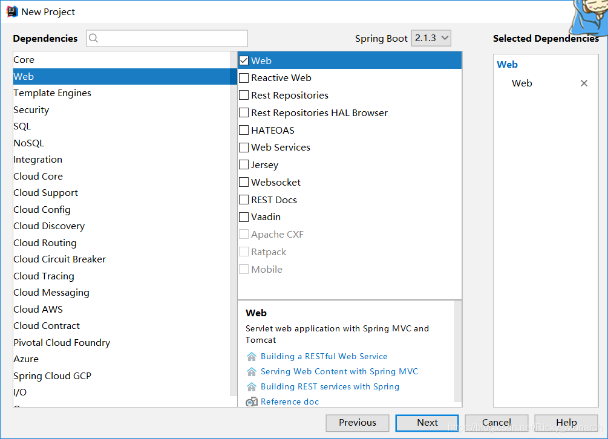Viewport: 608px width, 439px height.
Task: Remove Web from Selected Dependencies with X
Action: (584, 83)
